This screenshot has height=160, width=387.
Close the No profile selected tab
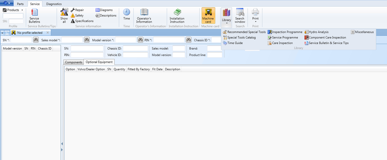(48, 33)
